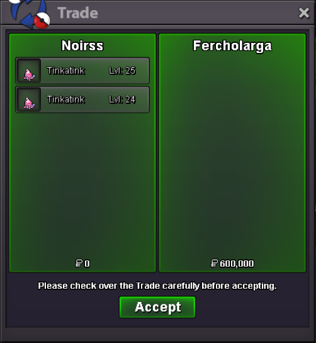
Task: Click the Lvl: 25 label
Action: point(122,71)
